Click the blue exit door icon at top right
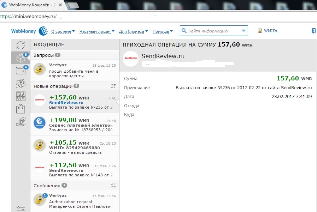The width and height of the screenshot is (317, 212). coord(313,31)
